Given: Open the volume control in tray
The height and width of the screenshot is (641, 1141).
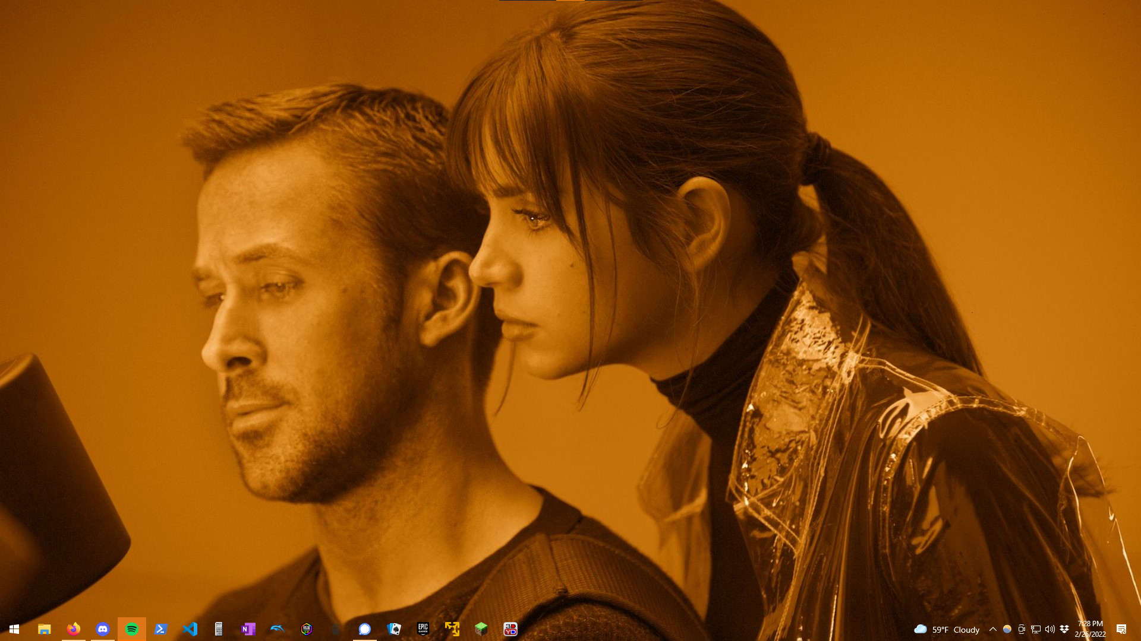Looking at the screenshot, I should point(1049,629).
